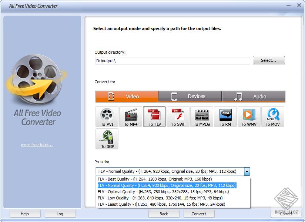Screen dimensions: 305x222
Task: Click inside the output directory field
Action: coord(172,61)
